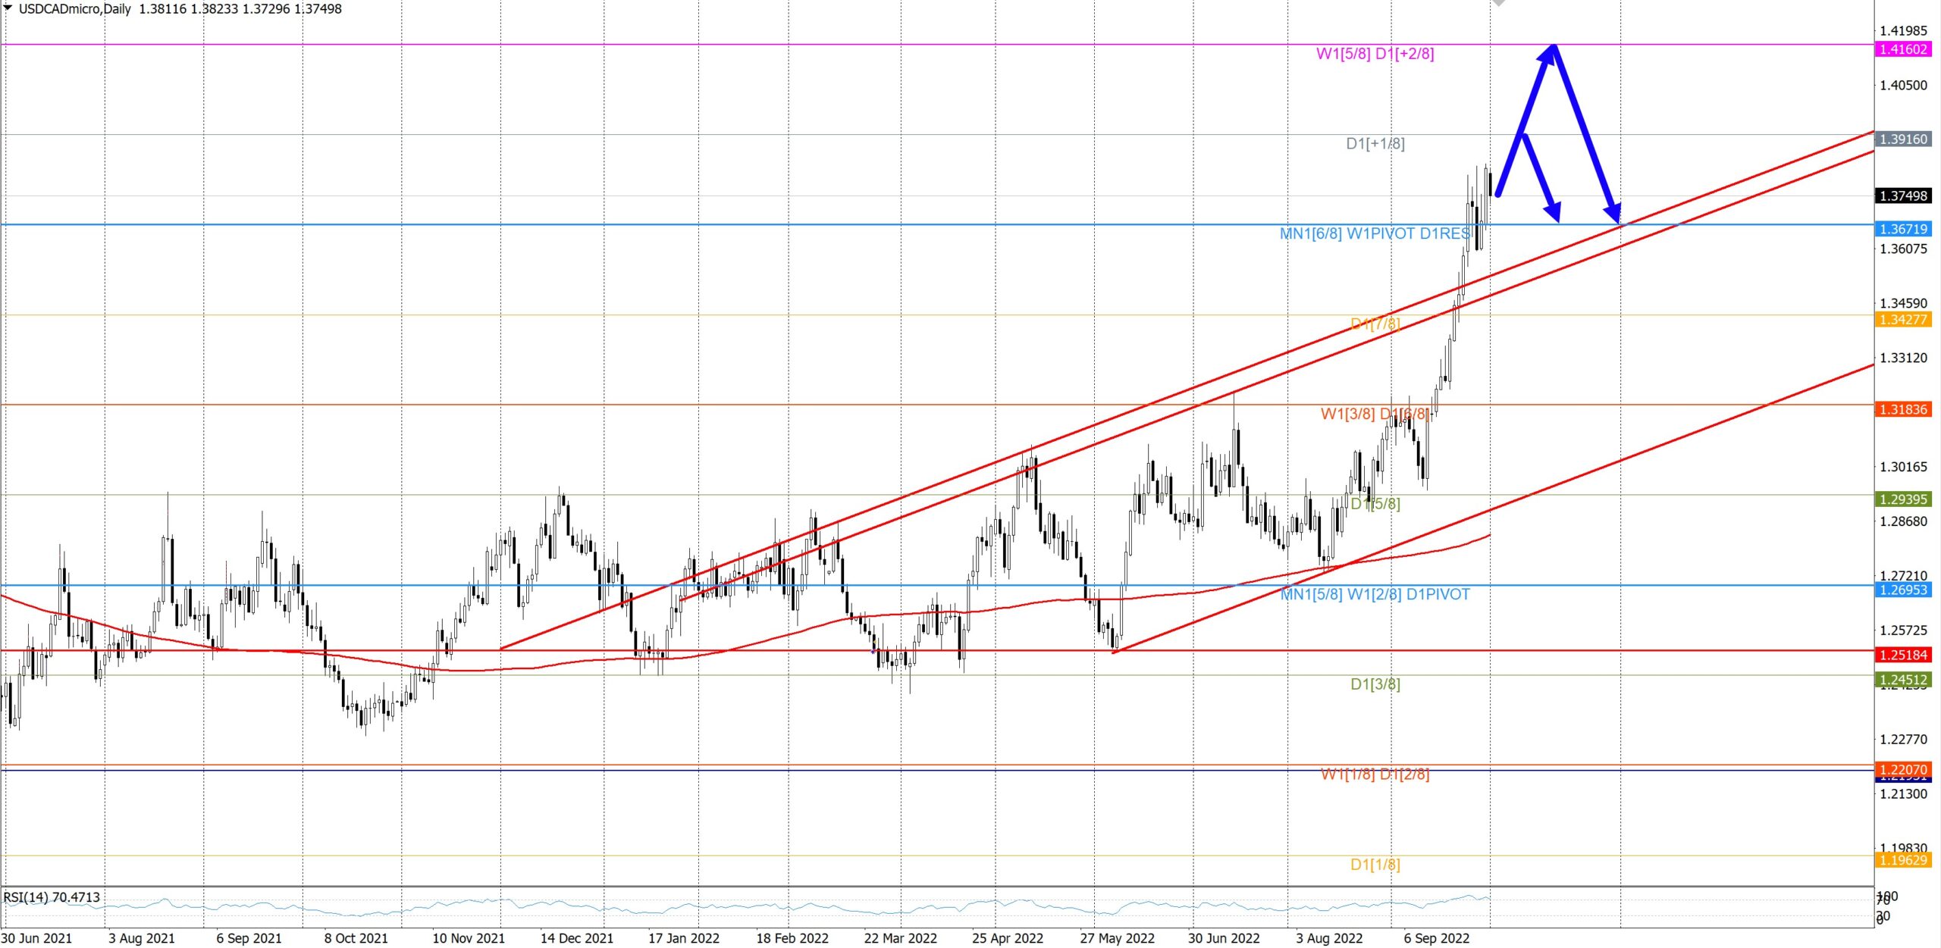The image size is (1941, 948).
Task: Click the black current price tag 1.37498
Action: 1903,196
